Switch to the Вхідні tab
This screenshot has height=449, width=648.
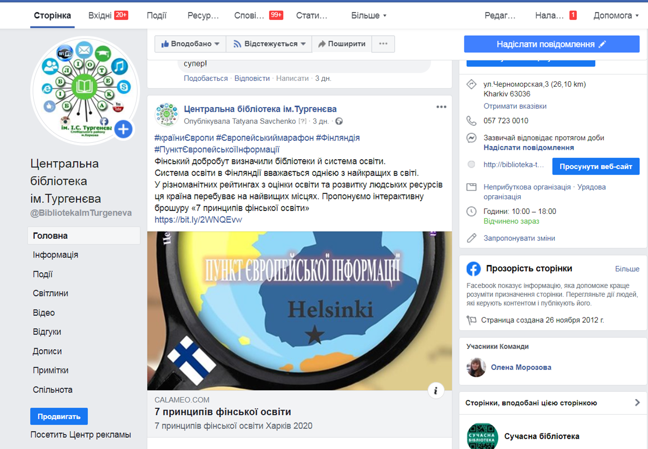(108, 15)
